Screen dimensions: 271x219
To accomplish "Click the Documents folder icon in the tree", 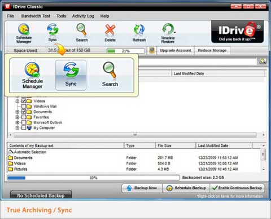I will tap(29, 111).
